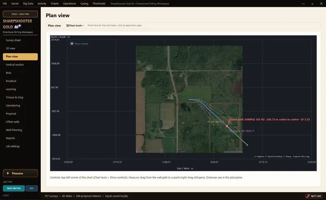Click the Chart tools sliders icon
The height and width of the screenshot is (200, 326).
68,25
